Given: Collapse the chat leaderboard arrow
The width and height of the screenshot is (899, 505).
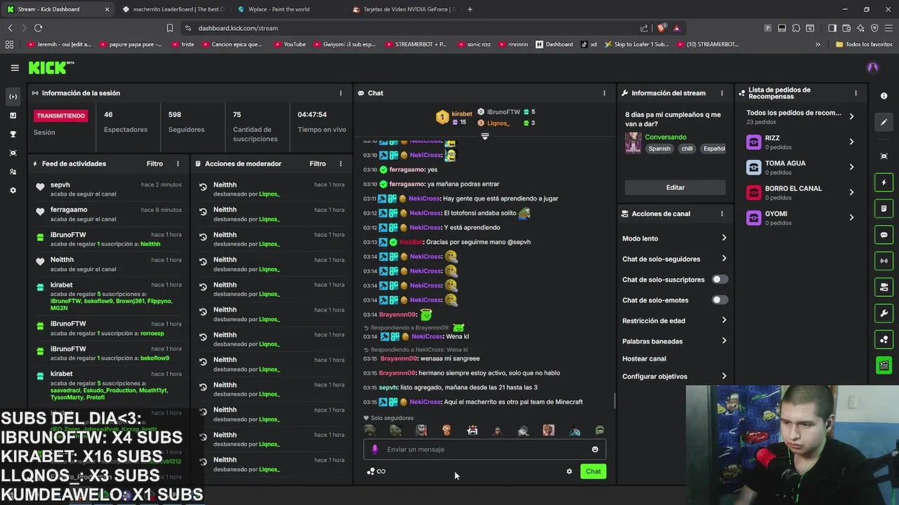Looking at the screenshot, I should (485, 136).
